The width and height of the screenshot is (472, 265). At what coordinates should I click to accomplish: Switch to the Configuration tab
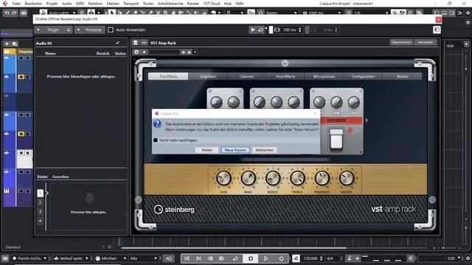coord(363,77)
